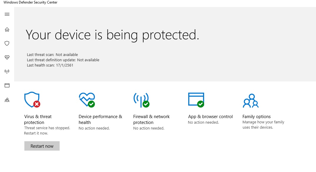Viewport: 316px width, 172px height.
Task: Open App & browser control by its text label
Action: point(210,116)
